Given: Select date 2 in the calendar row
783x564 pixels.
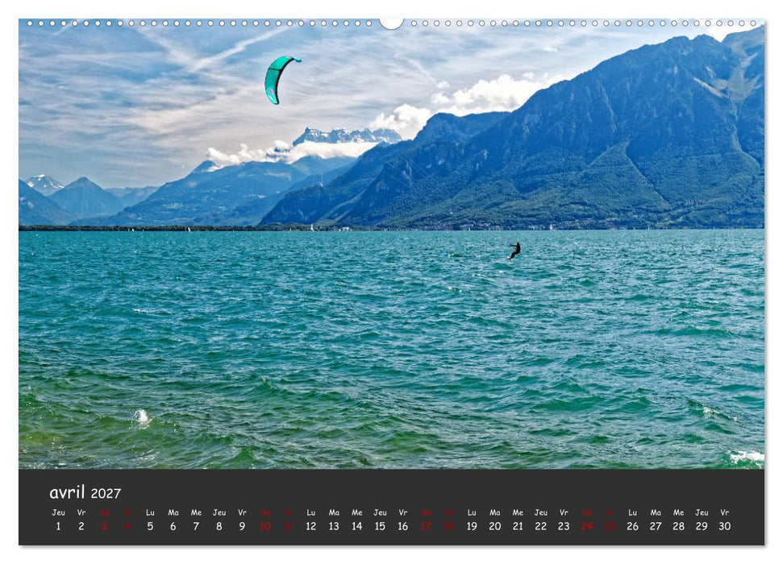Looking at the screenshot, I should tap(81, 526).
